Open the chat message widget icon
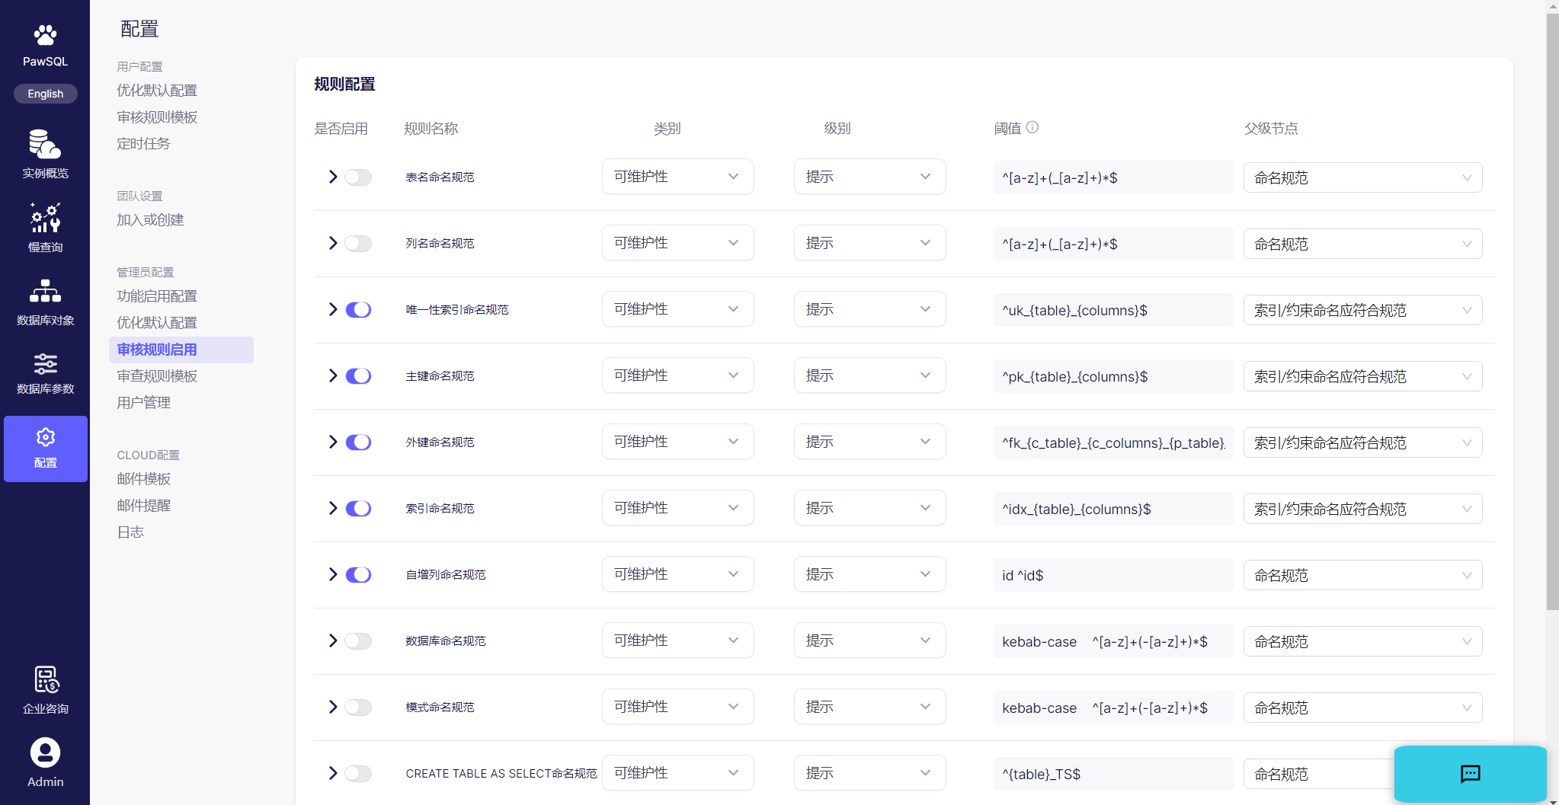Screen dimensions: 1559x805 (1470, 774)
